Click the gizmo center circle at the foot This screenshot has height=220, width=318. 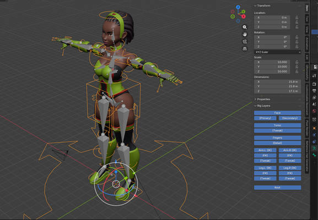[116, 184]
